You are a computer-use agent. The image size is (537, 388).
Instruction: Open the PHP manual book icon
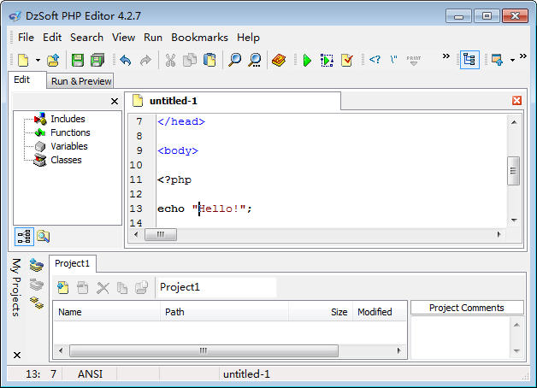point(279,60)
